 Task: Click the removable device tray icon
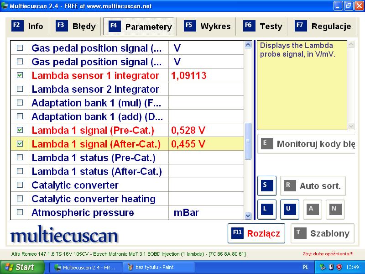click(331, 267)
